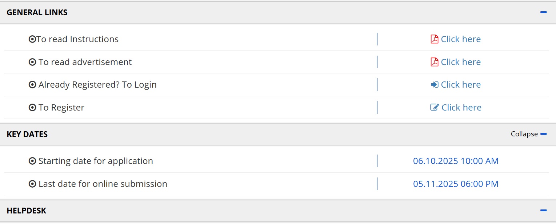This screenshot has height=224, width=556.
Task: Follow the Login 'Click here' link
Action: point(461,85)
